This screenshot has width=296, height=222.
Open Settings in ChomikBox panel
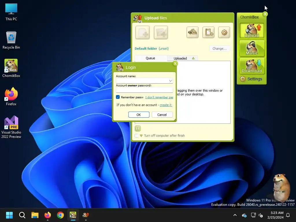click(x=251, y=79)
